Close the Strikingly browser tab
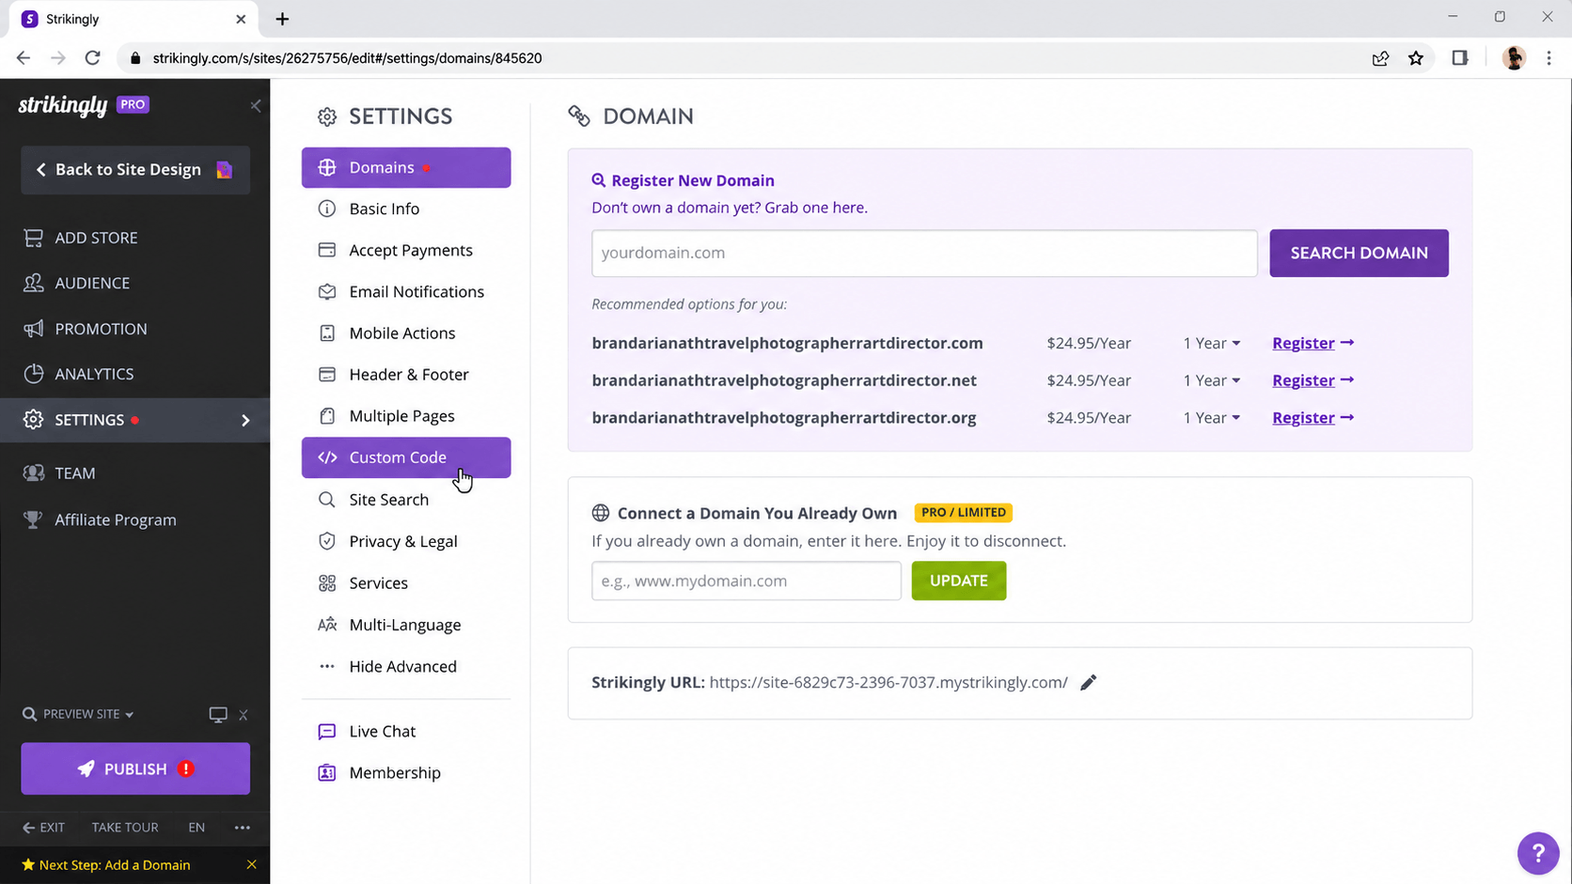1572x884 pixels. tap(241, 19)
